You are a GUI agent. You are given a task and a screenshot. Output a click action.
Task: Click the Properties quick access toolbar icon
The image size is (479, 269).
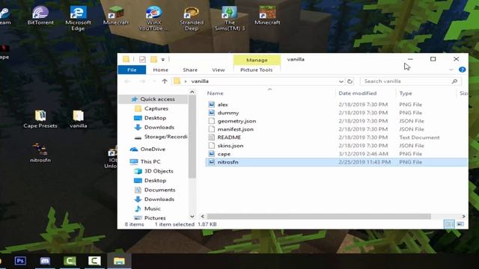coord(142,59)
